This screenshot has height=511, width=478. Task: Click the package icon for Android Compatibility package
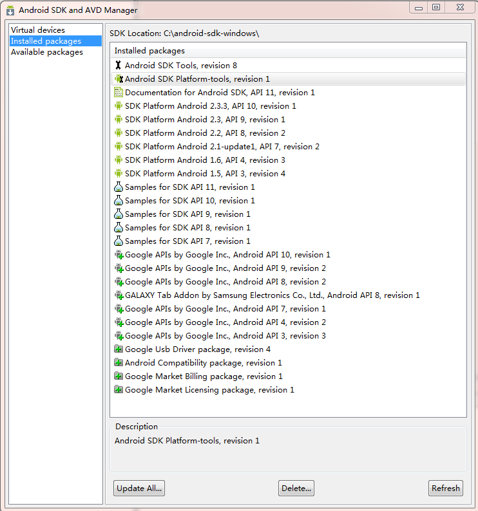point(119,363)
